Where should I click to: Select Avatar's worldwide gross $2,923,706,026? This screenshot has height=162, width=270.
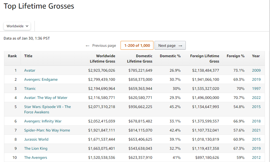(102, 70)
